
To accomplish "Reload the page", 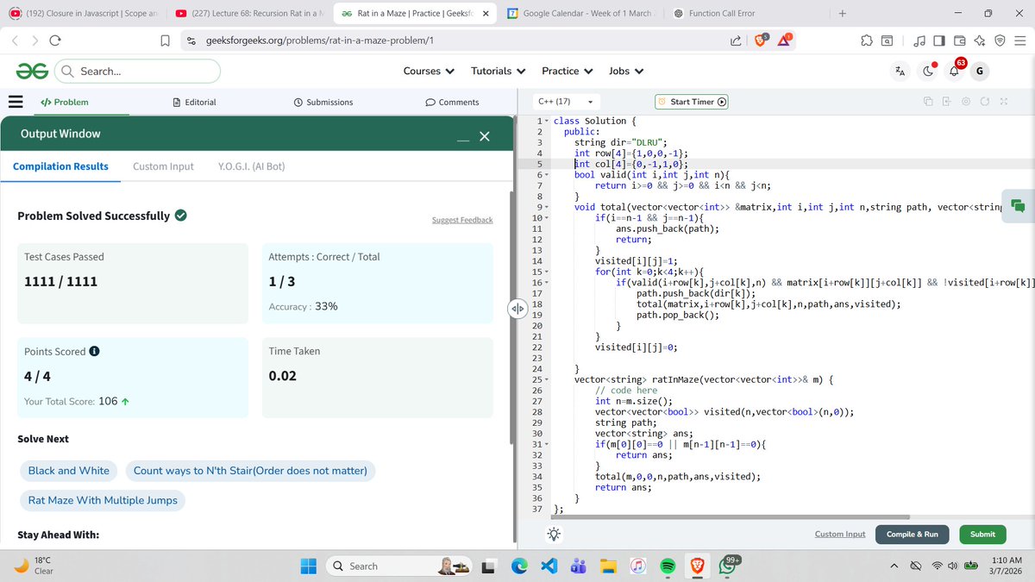I will [54, 41].
